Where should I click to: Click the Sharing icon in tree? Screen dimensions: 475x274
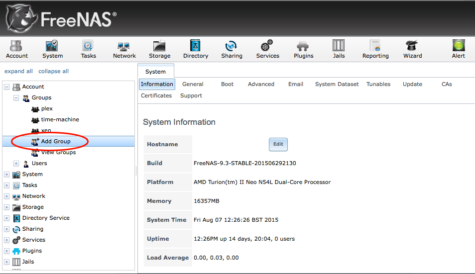coord(16,229)
